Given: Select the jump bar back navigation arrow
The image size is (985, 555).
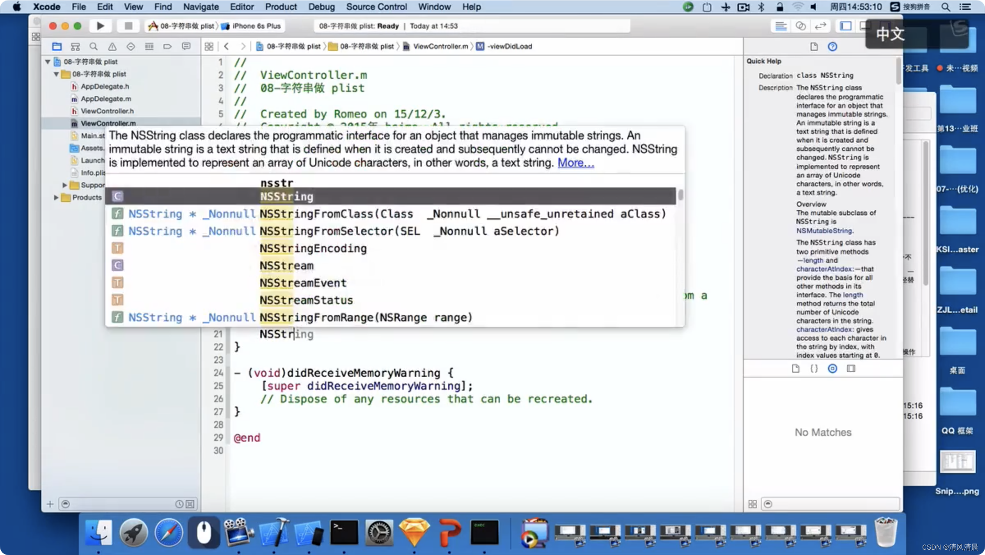Looking at the screenshot, I should [x=227, y=46].
